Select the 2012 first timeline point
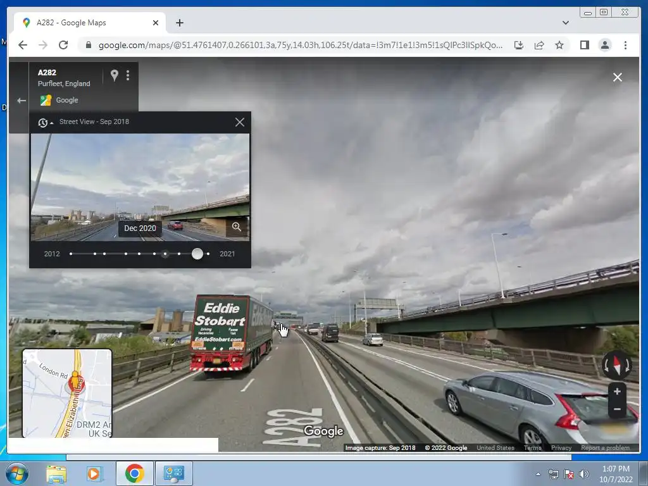The height and width of the screenshot is (486, 648). click(x=71, y=254)
